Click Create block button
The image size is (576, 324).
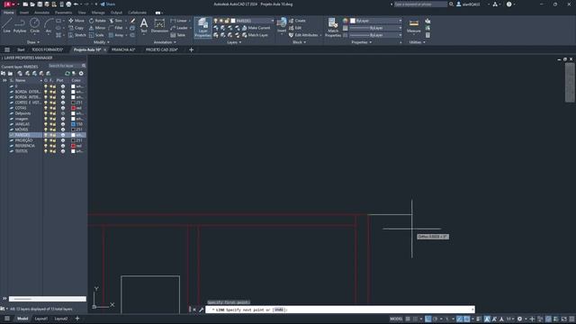click(297, 21)
